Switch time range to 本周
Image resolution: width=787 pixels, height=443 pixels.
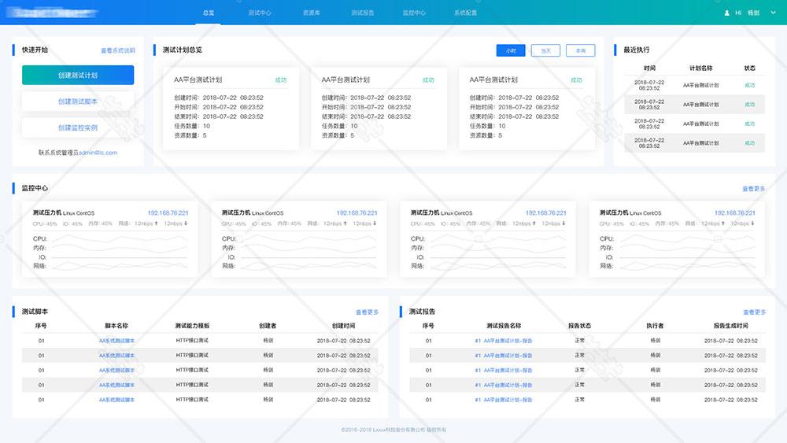coord(580,50)
